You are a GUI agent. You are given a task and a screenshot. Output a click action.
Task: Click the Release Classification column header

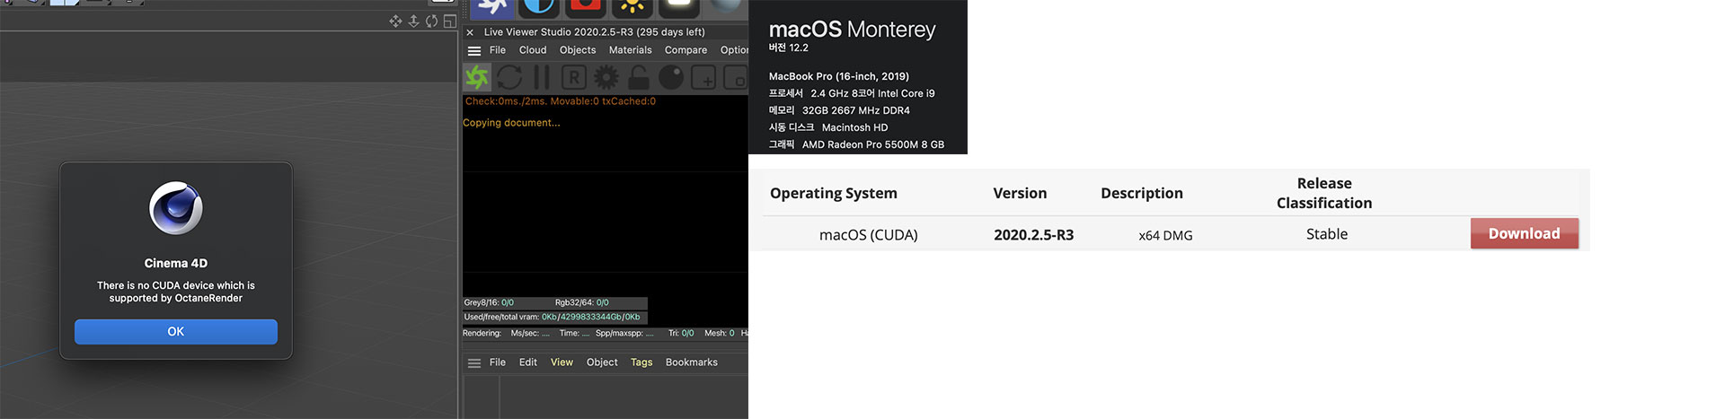(x=1324, y=193)
